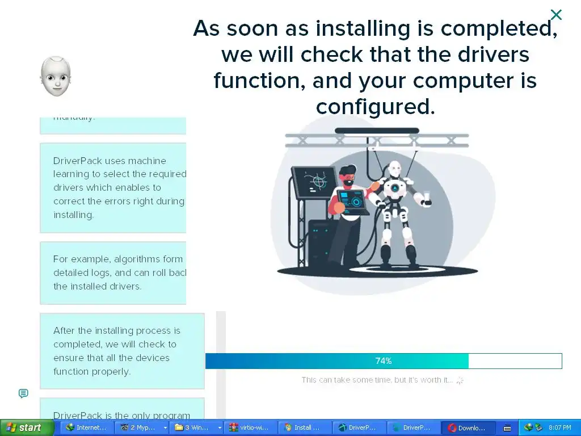
Task: Switch to the first DriverP... taskbar item
Action: point(359,428)
